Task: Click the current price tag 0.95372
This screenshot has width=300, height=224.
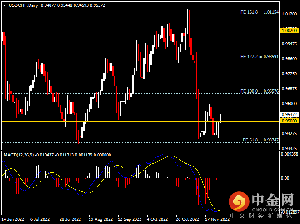Action: [x=289, y=115]
